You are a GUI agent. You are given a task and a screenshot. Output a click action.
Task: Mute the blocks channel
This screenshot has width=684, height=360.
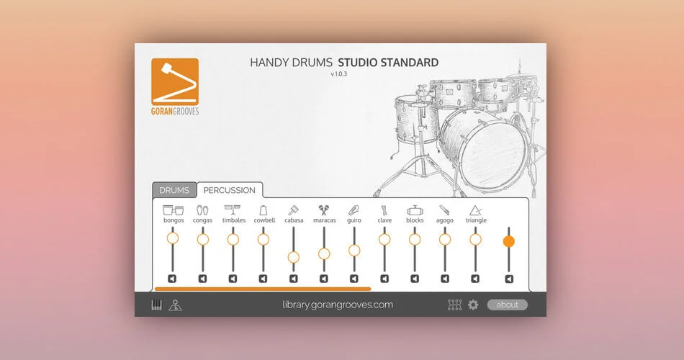tap(415, 279)
